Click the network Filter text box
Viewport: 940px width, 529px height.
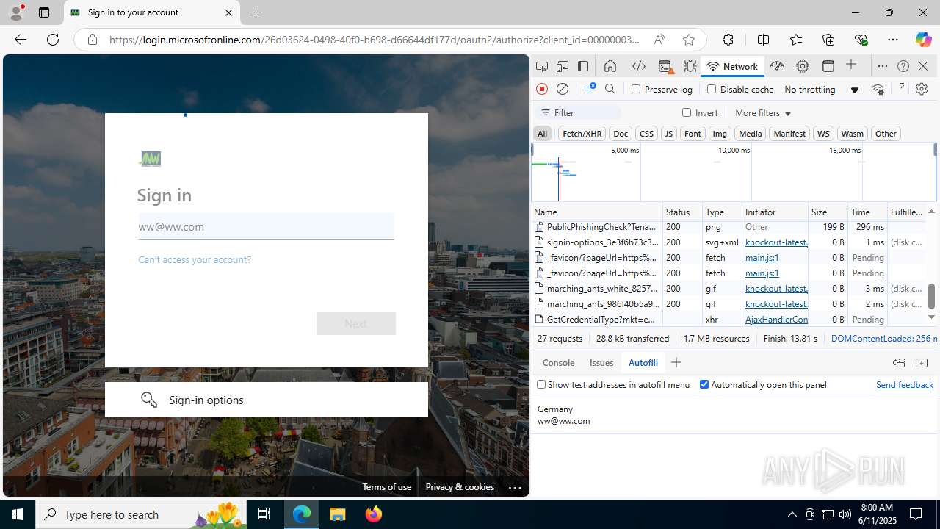pos(579,112)
